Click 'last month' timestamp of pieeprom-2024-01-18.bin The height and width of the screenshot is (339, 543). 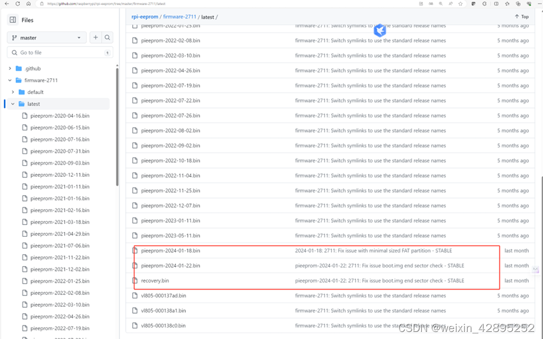517,250
